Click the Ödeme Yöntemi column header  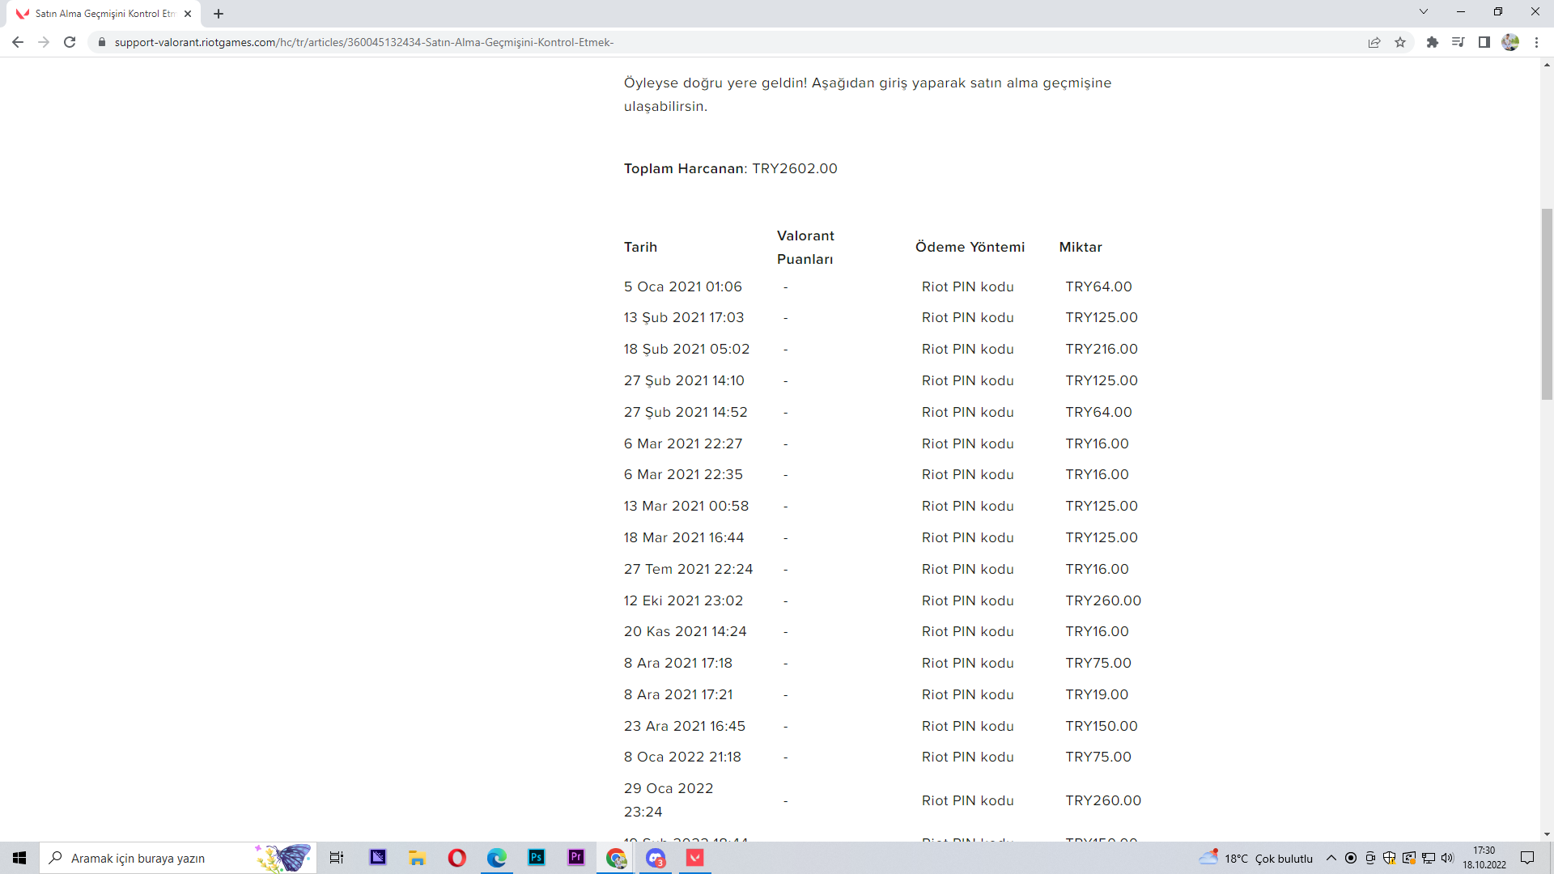coord(970,247)
